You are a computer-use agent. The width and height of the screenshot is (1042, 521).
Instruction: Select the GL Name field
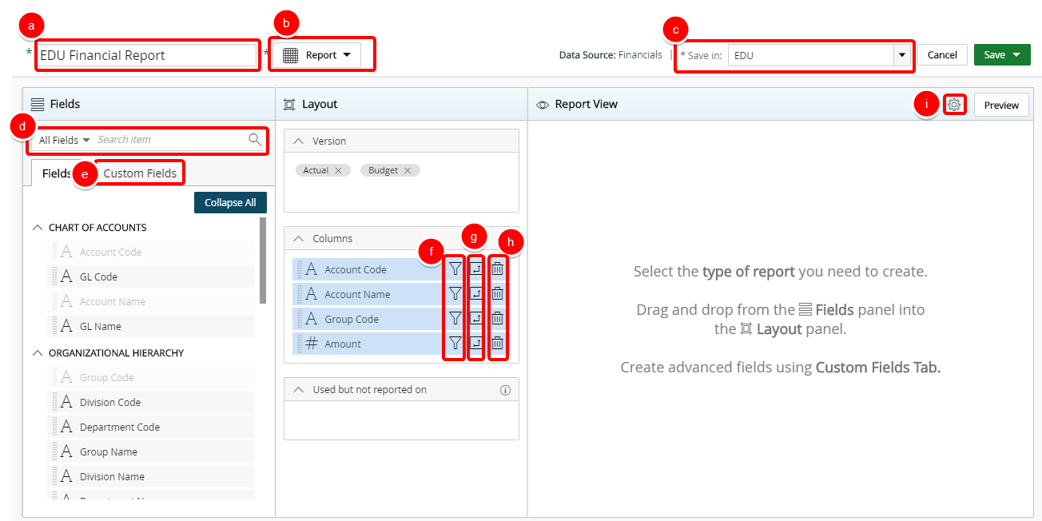pyautogui.click(x=151, y=326)
